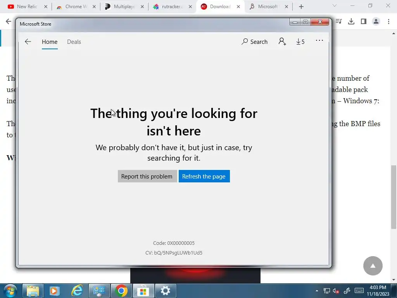The height and width of the screenshot is (298, 397).
Task: Toggle Chrome side panel
Action: tap(364, 22)
